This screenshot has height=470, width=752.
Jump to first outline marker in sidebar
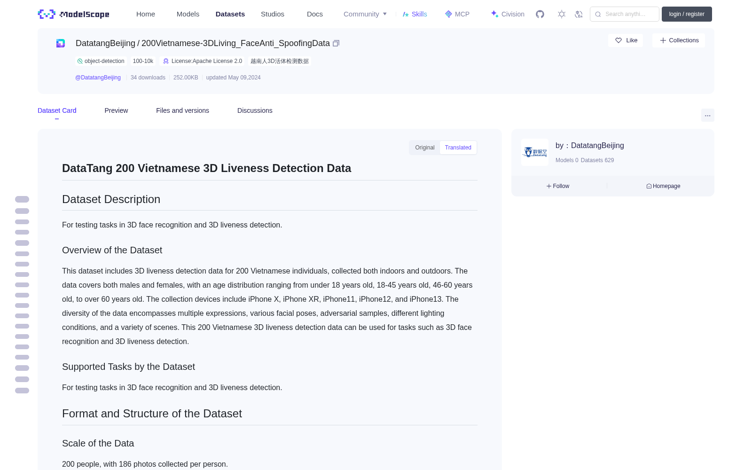pyautogui.click(x=22, y=199)
